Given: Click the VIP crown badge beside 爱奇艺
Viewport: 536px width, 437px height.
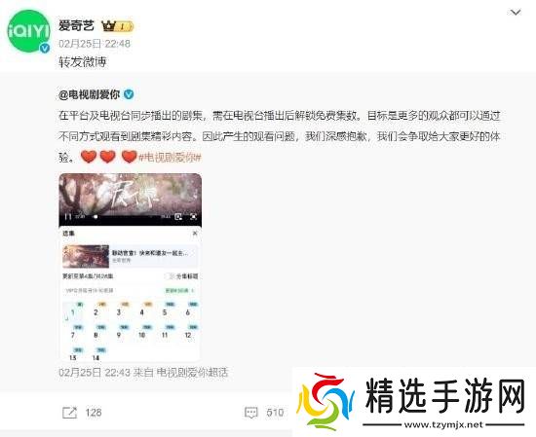Looking at the screenshot, I should tap(118, 26).
